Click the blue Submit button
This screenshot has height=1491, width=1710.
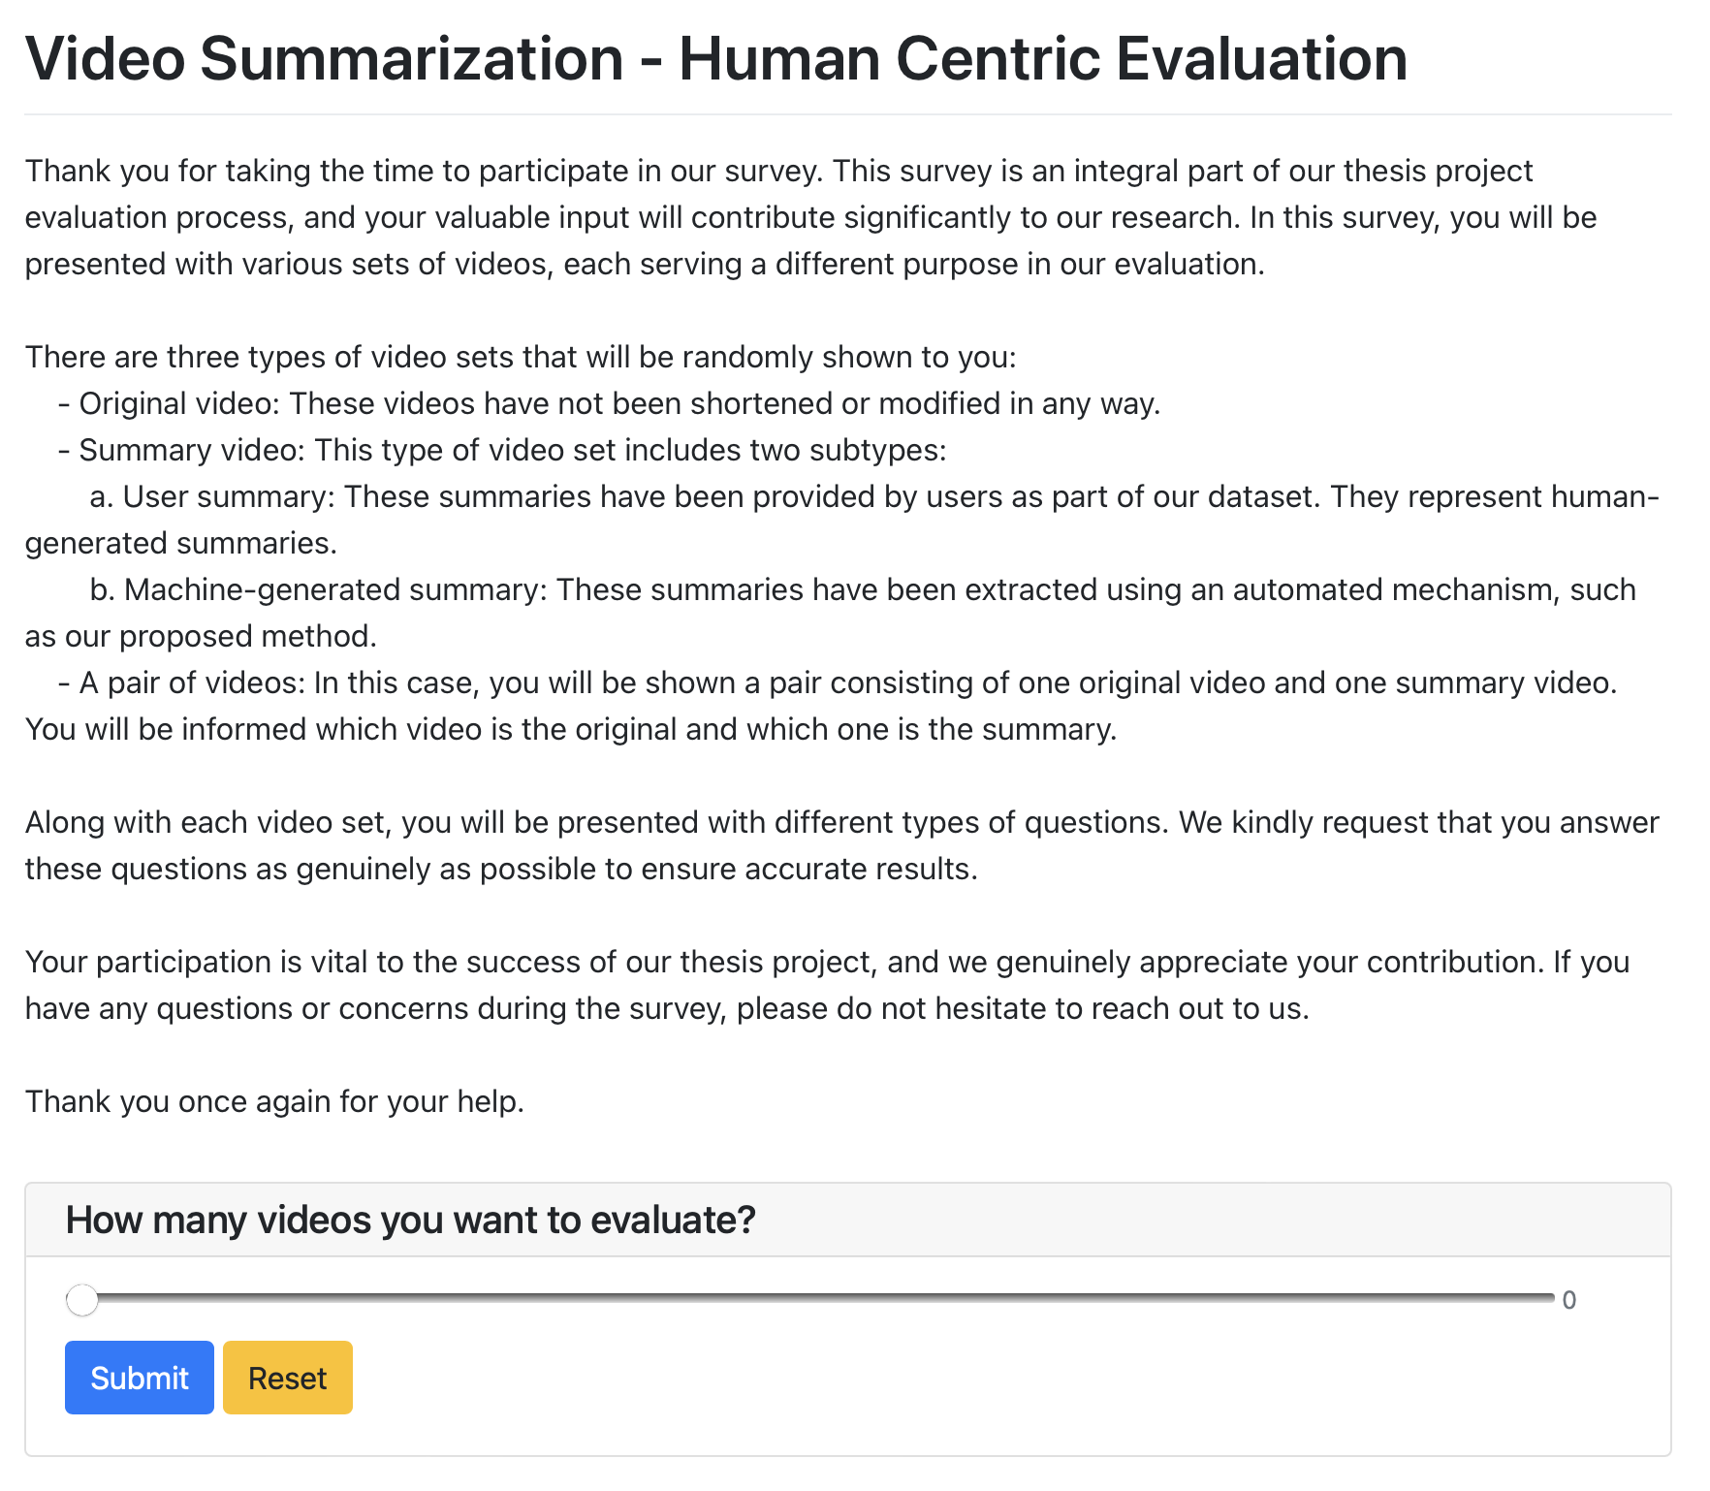(139, 1378)
